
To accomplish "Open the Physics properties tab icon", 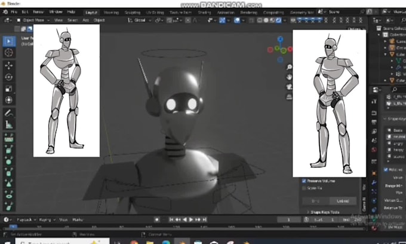I will (374, 200).
